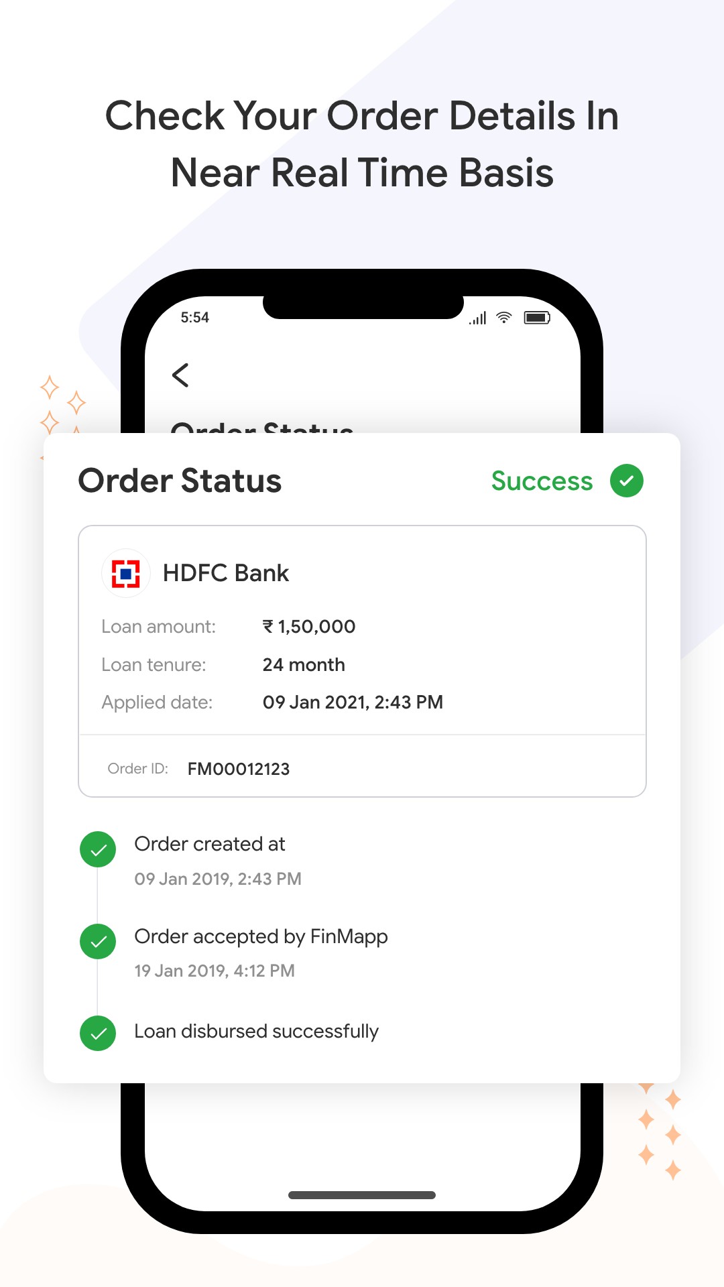The image size is (724, 1287).
Task: Click the home indicator bar
Action: pyautogui.click(x=362, y=1195)
